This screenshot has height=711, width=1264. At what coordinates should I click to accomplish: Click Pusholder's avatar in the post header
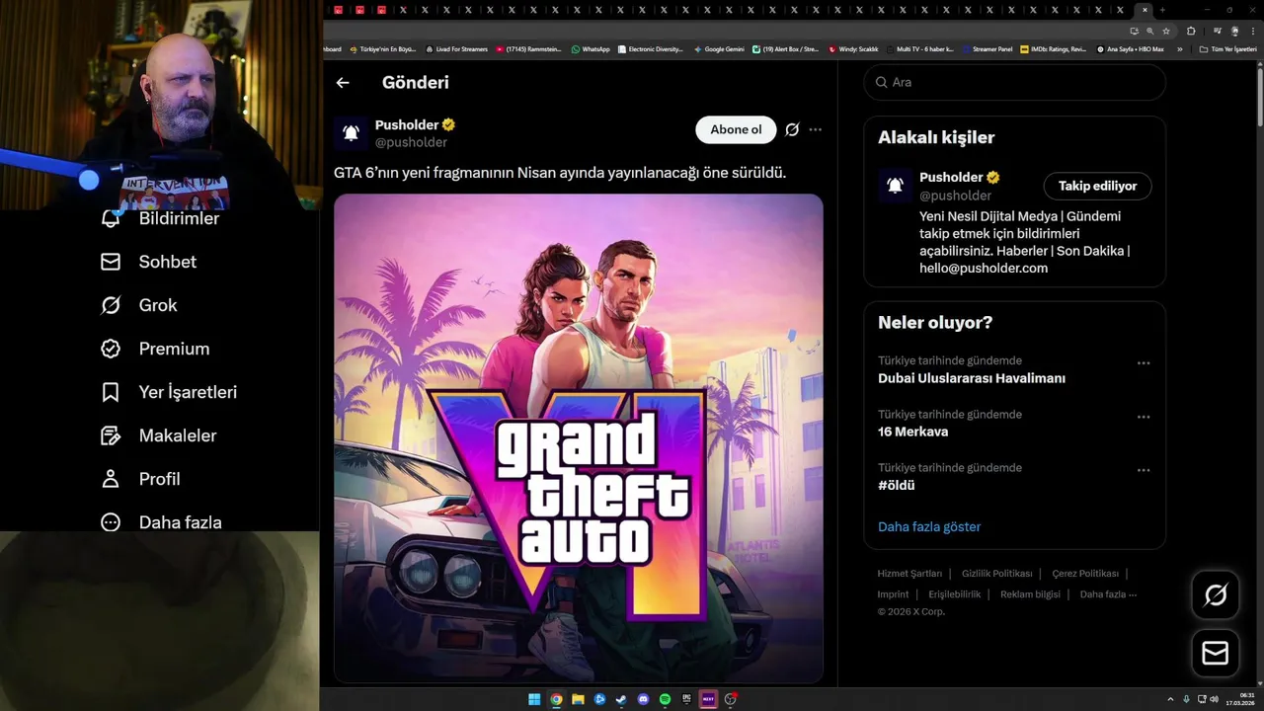351,132
